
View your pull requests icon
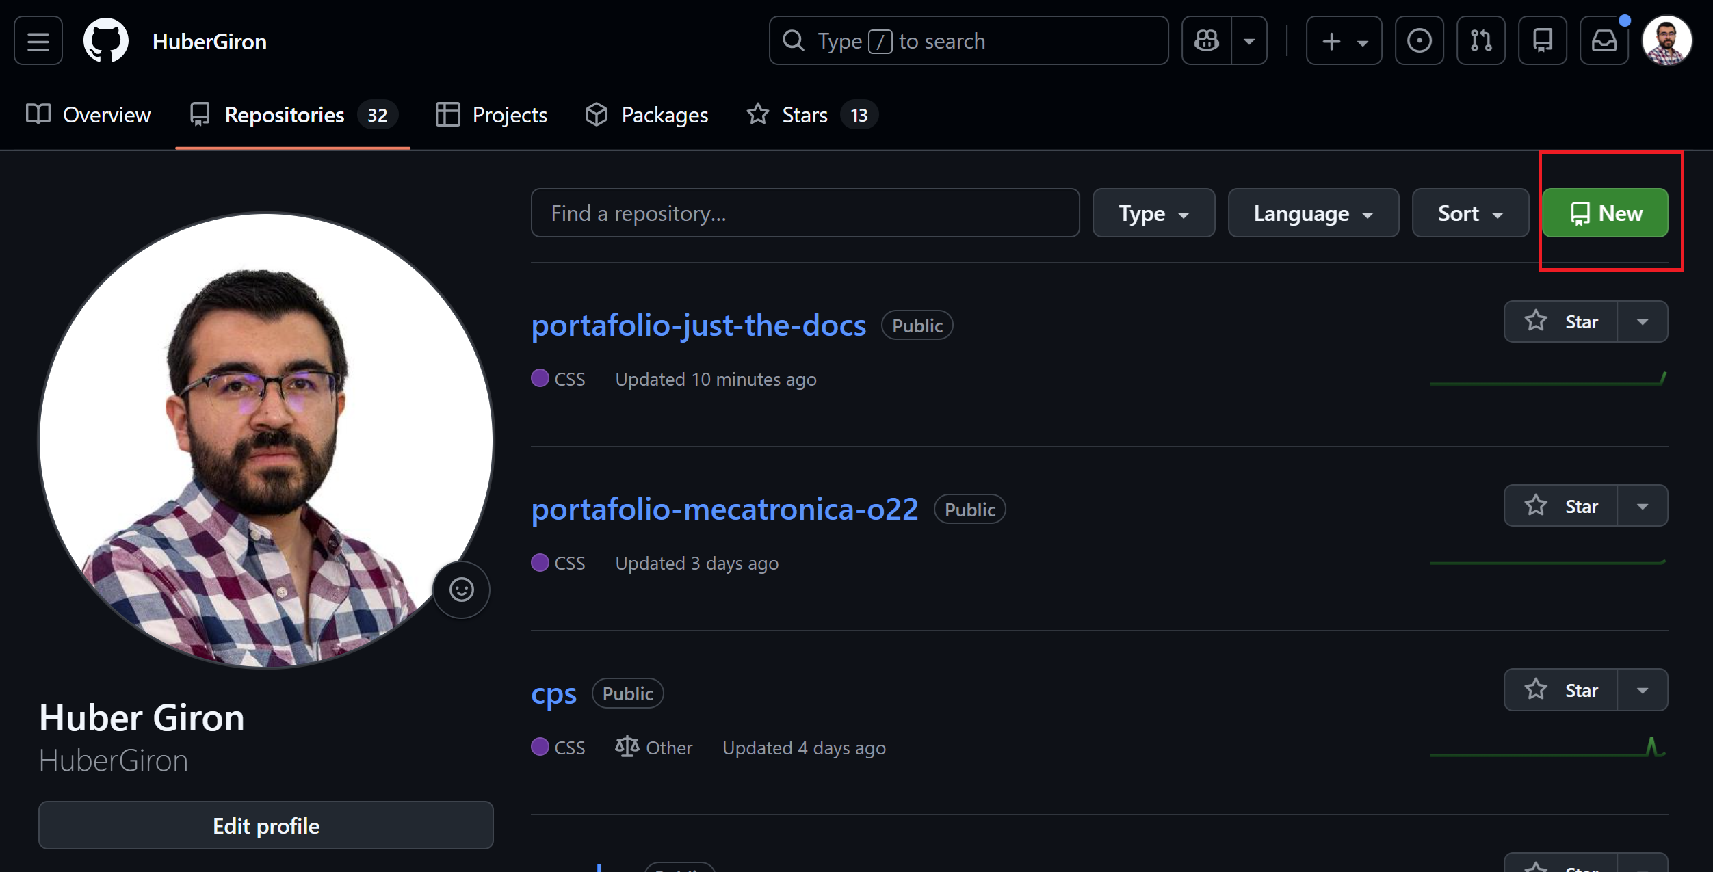[x=1481, y=40]
